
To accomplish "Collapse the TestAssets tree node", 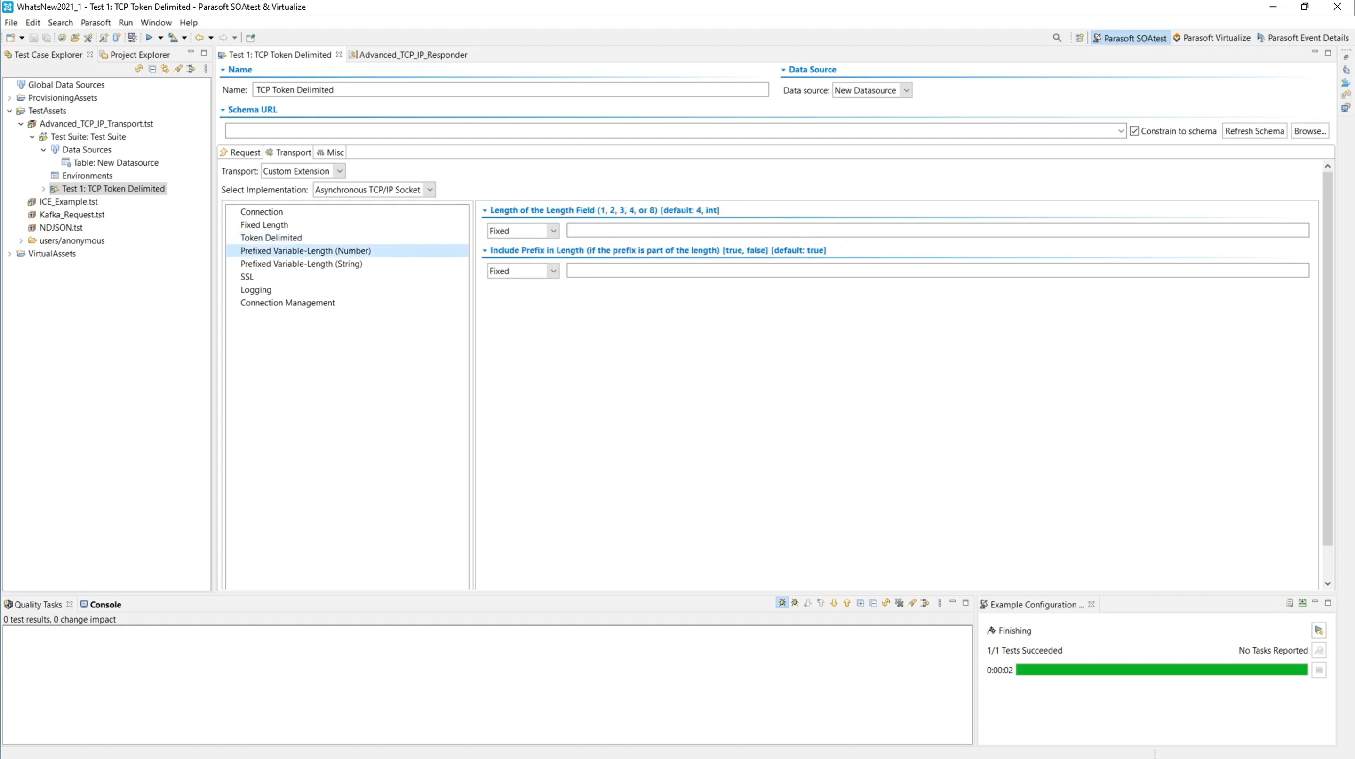I will (9, 111).
